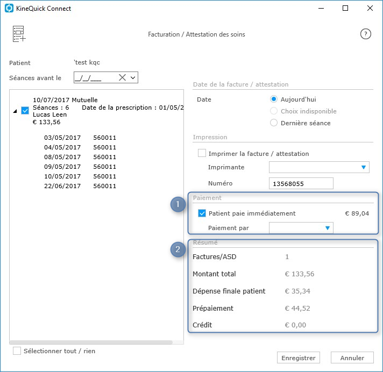Click the Prépaiement value € 44,52

point(297,308)
